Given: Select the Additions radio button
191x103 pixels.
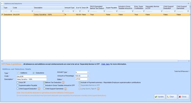Looking at the screenshot, I should [x=18, y=73].
